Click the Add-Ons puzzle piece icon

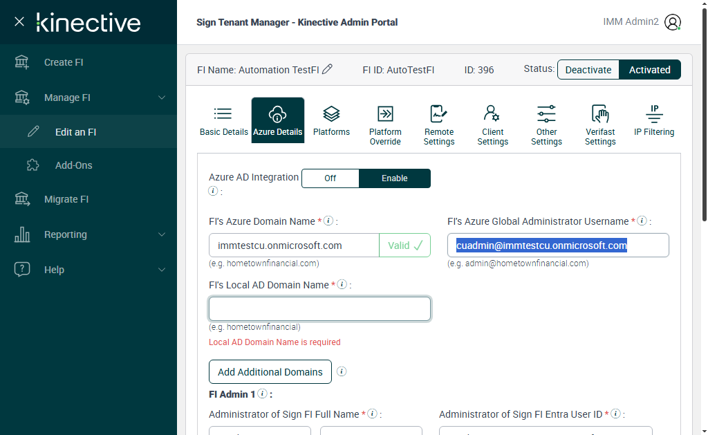coord(33,165)
